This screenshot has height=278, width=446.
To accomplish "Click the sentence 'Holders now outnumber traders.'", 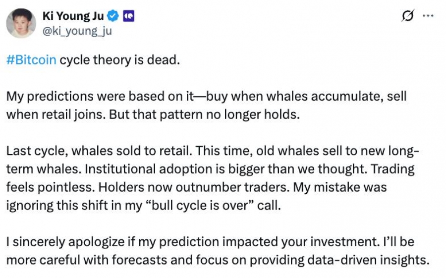I will coord(194,187).
